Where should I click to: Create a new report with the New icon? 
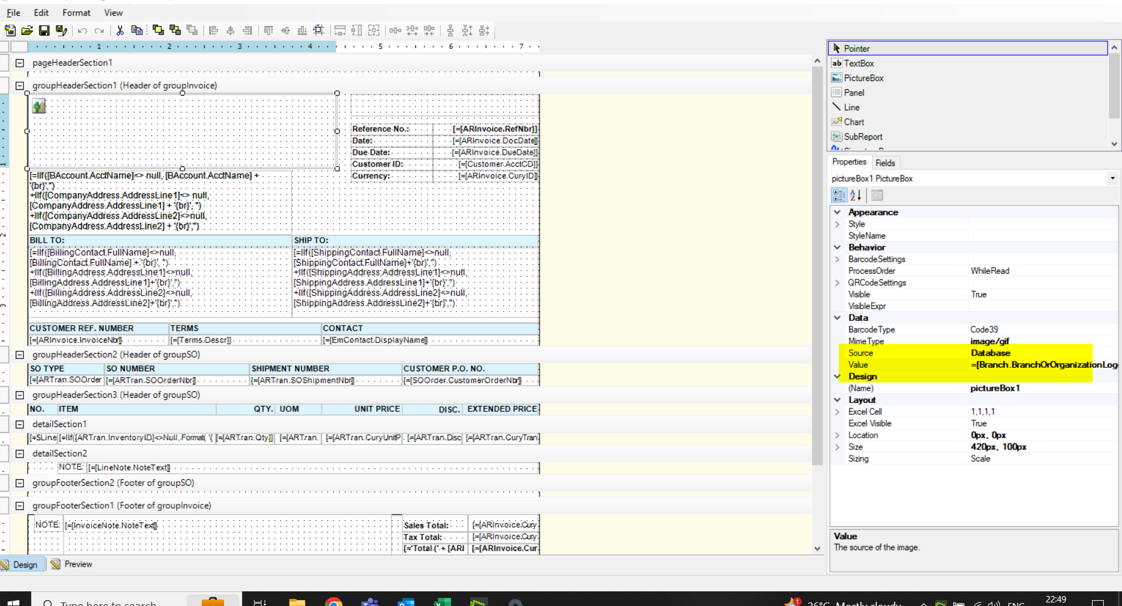coord(10,31)
